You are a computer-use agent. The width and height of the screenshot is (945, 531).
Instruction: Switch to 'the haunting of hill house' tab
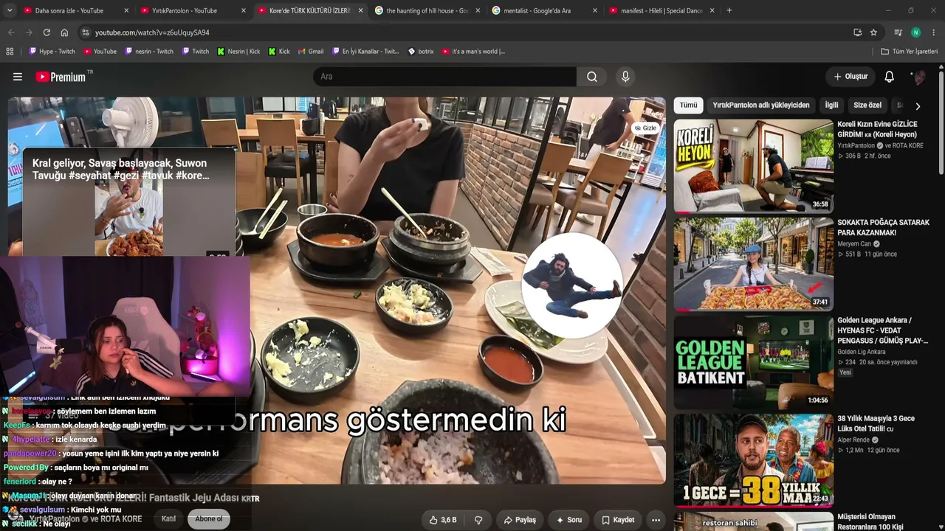click(427, 10)
